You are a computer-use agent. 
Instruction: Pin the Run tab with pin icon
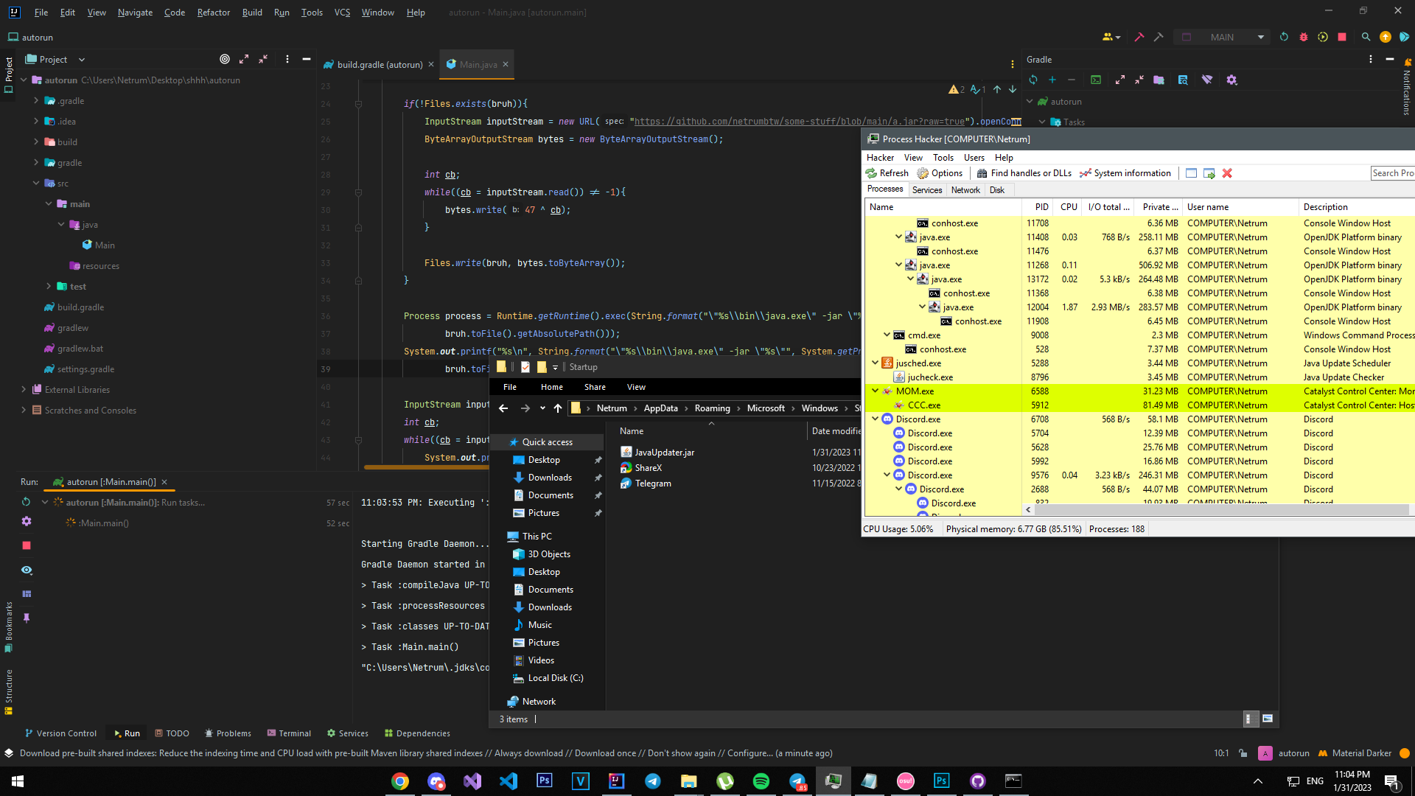pyautogui.click(x=27, y=618)
